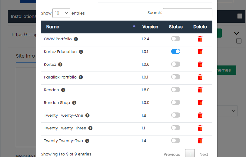Click the Delete column header
246x157 pixels.
click(200, 27)
